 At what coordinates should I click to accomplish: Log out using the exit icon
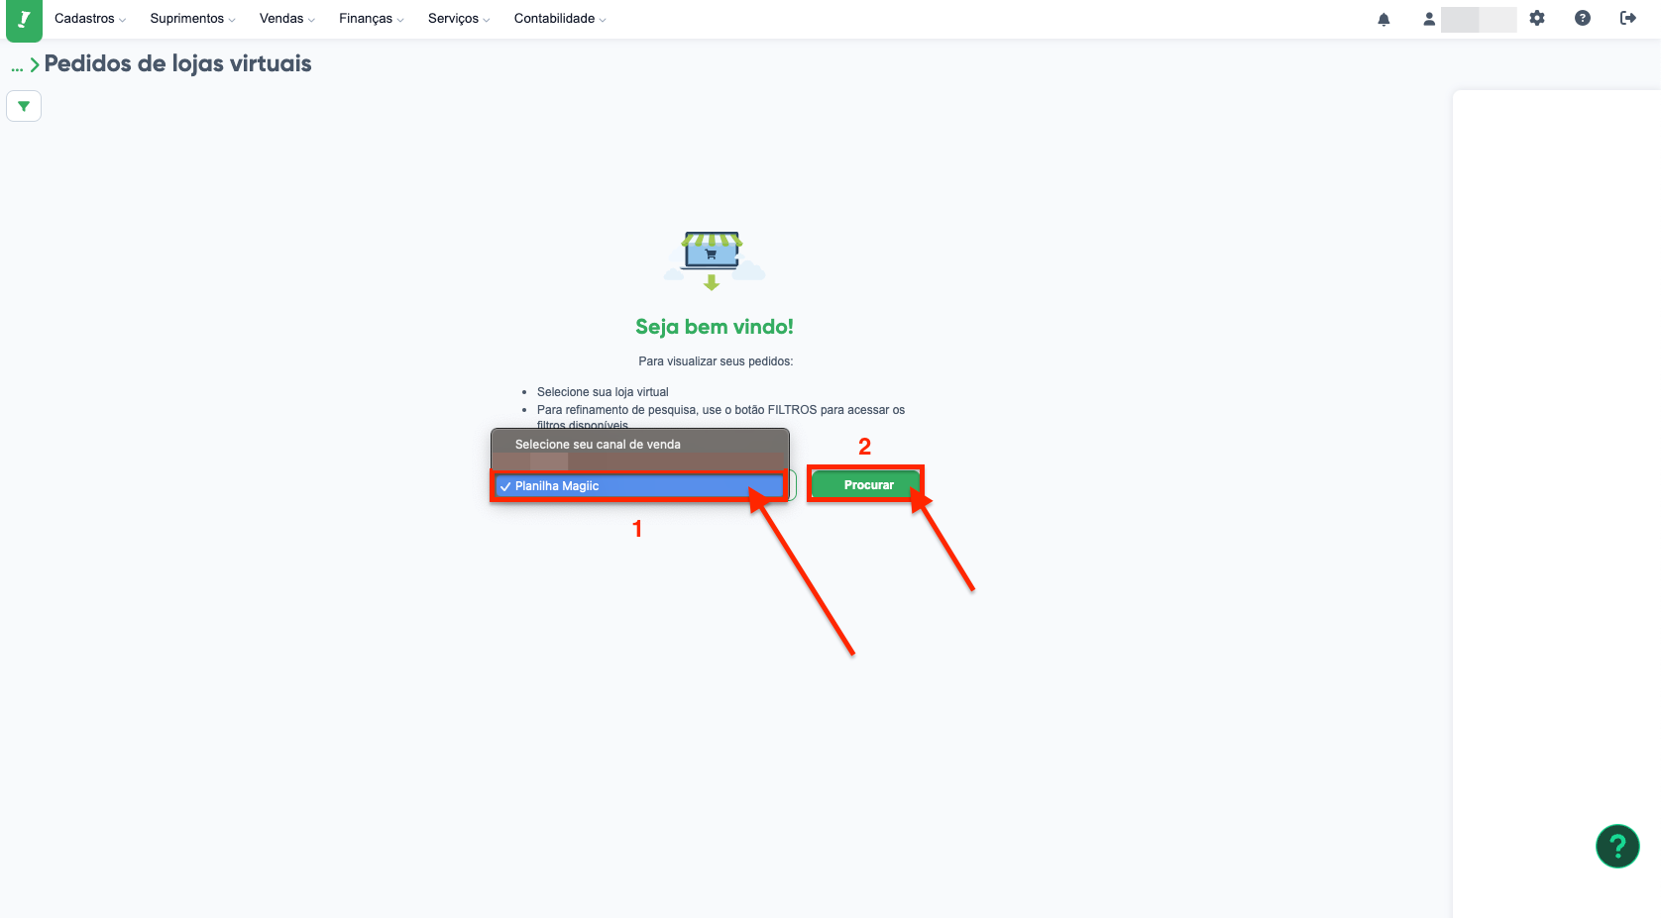[1628, 18]
